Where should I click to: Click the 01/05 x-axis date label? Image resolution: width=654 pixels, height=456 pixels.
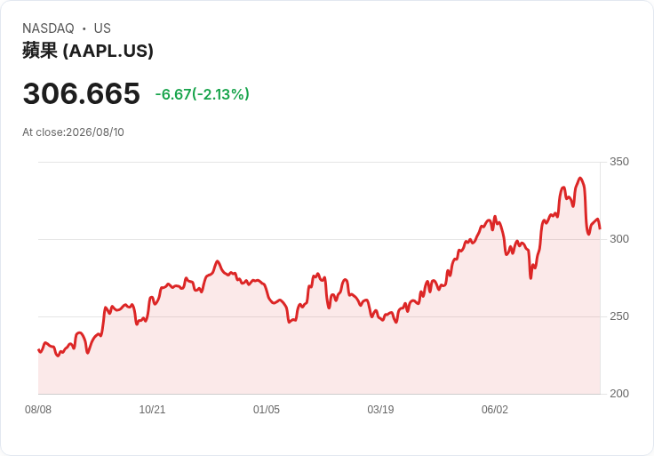click(x=266, y=410)
